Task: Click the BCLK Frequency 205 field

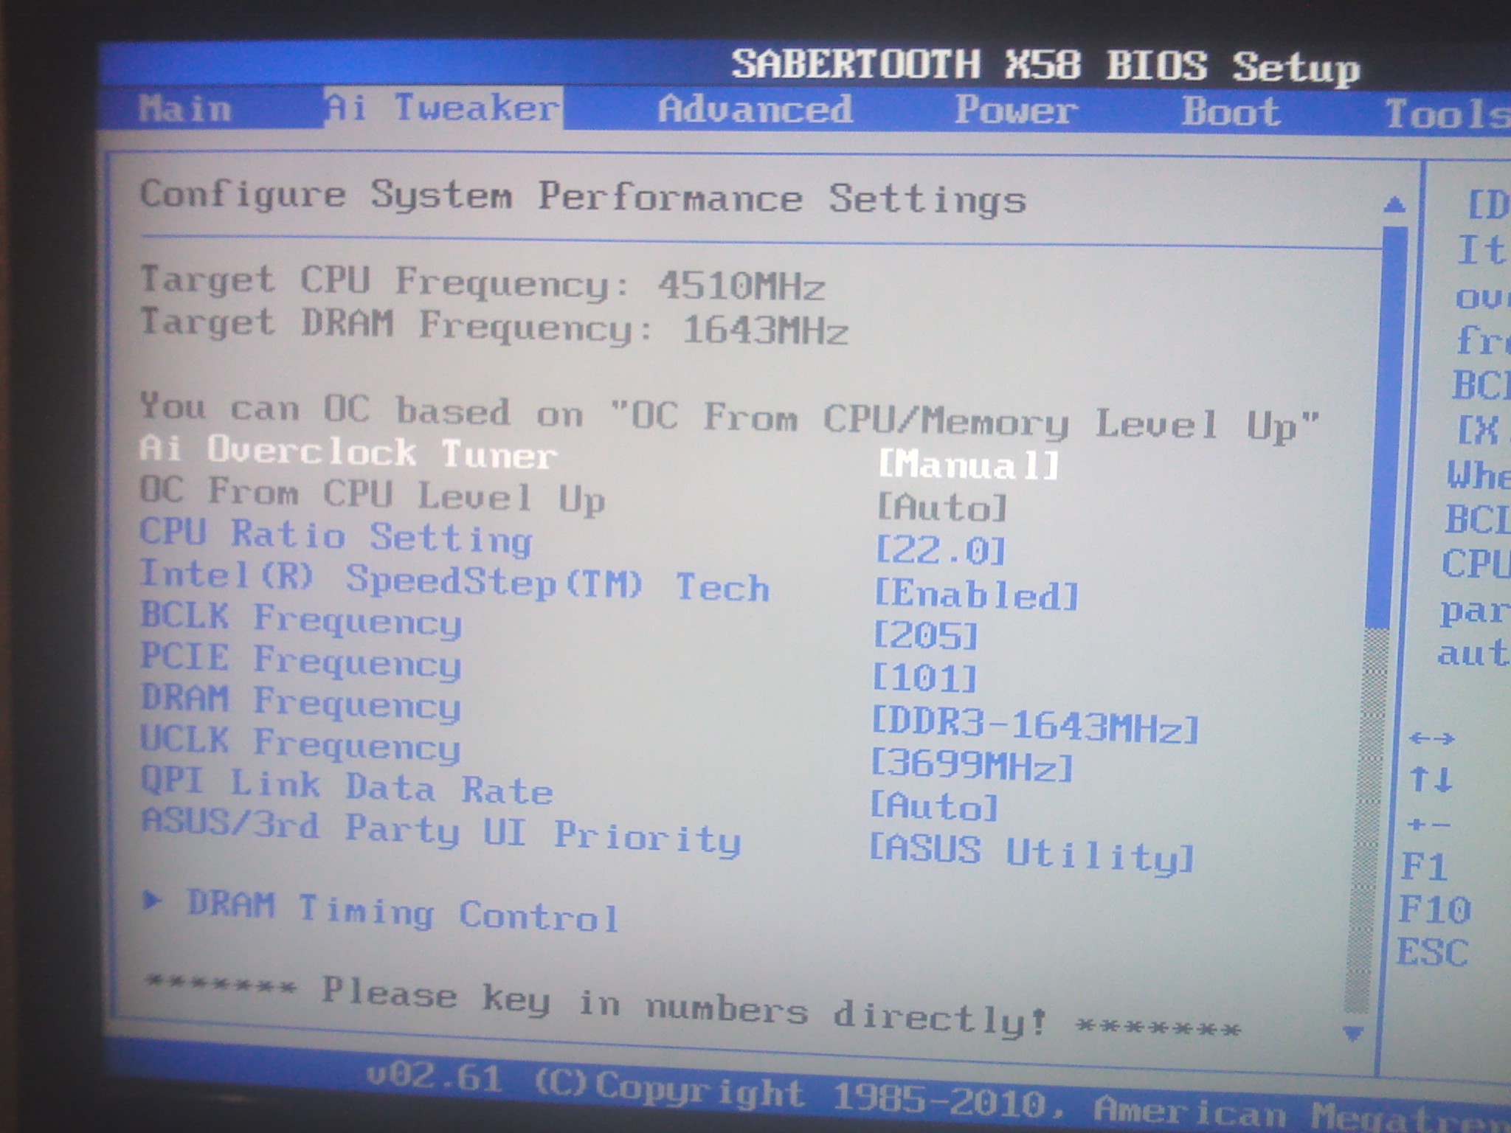Action: pyautogui.click(x=924, y=636)
